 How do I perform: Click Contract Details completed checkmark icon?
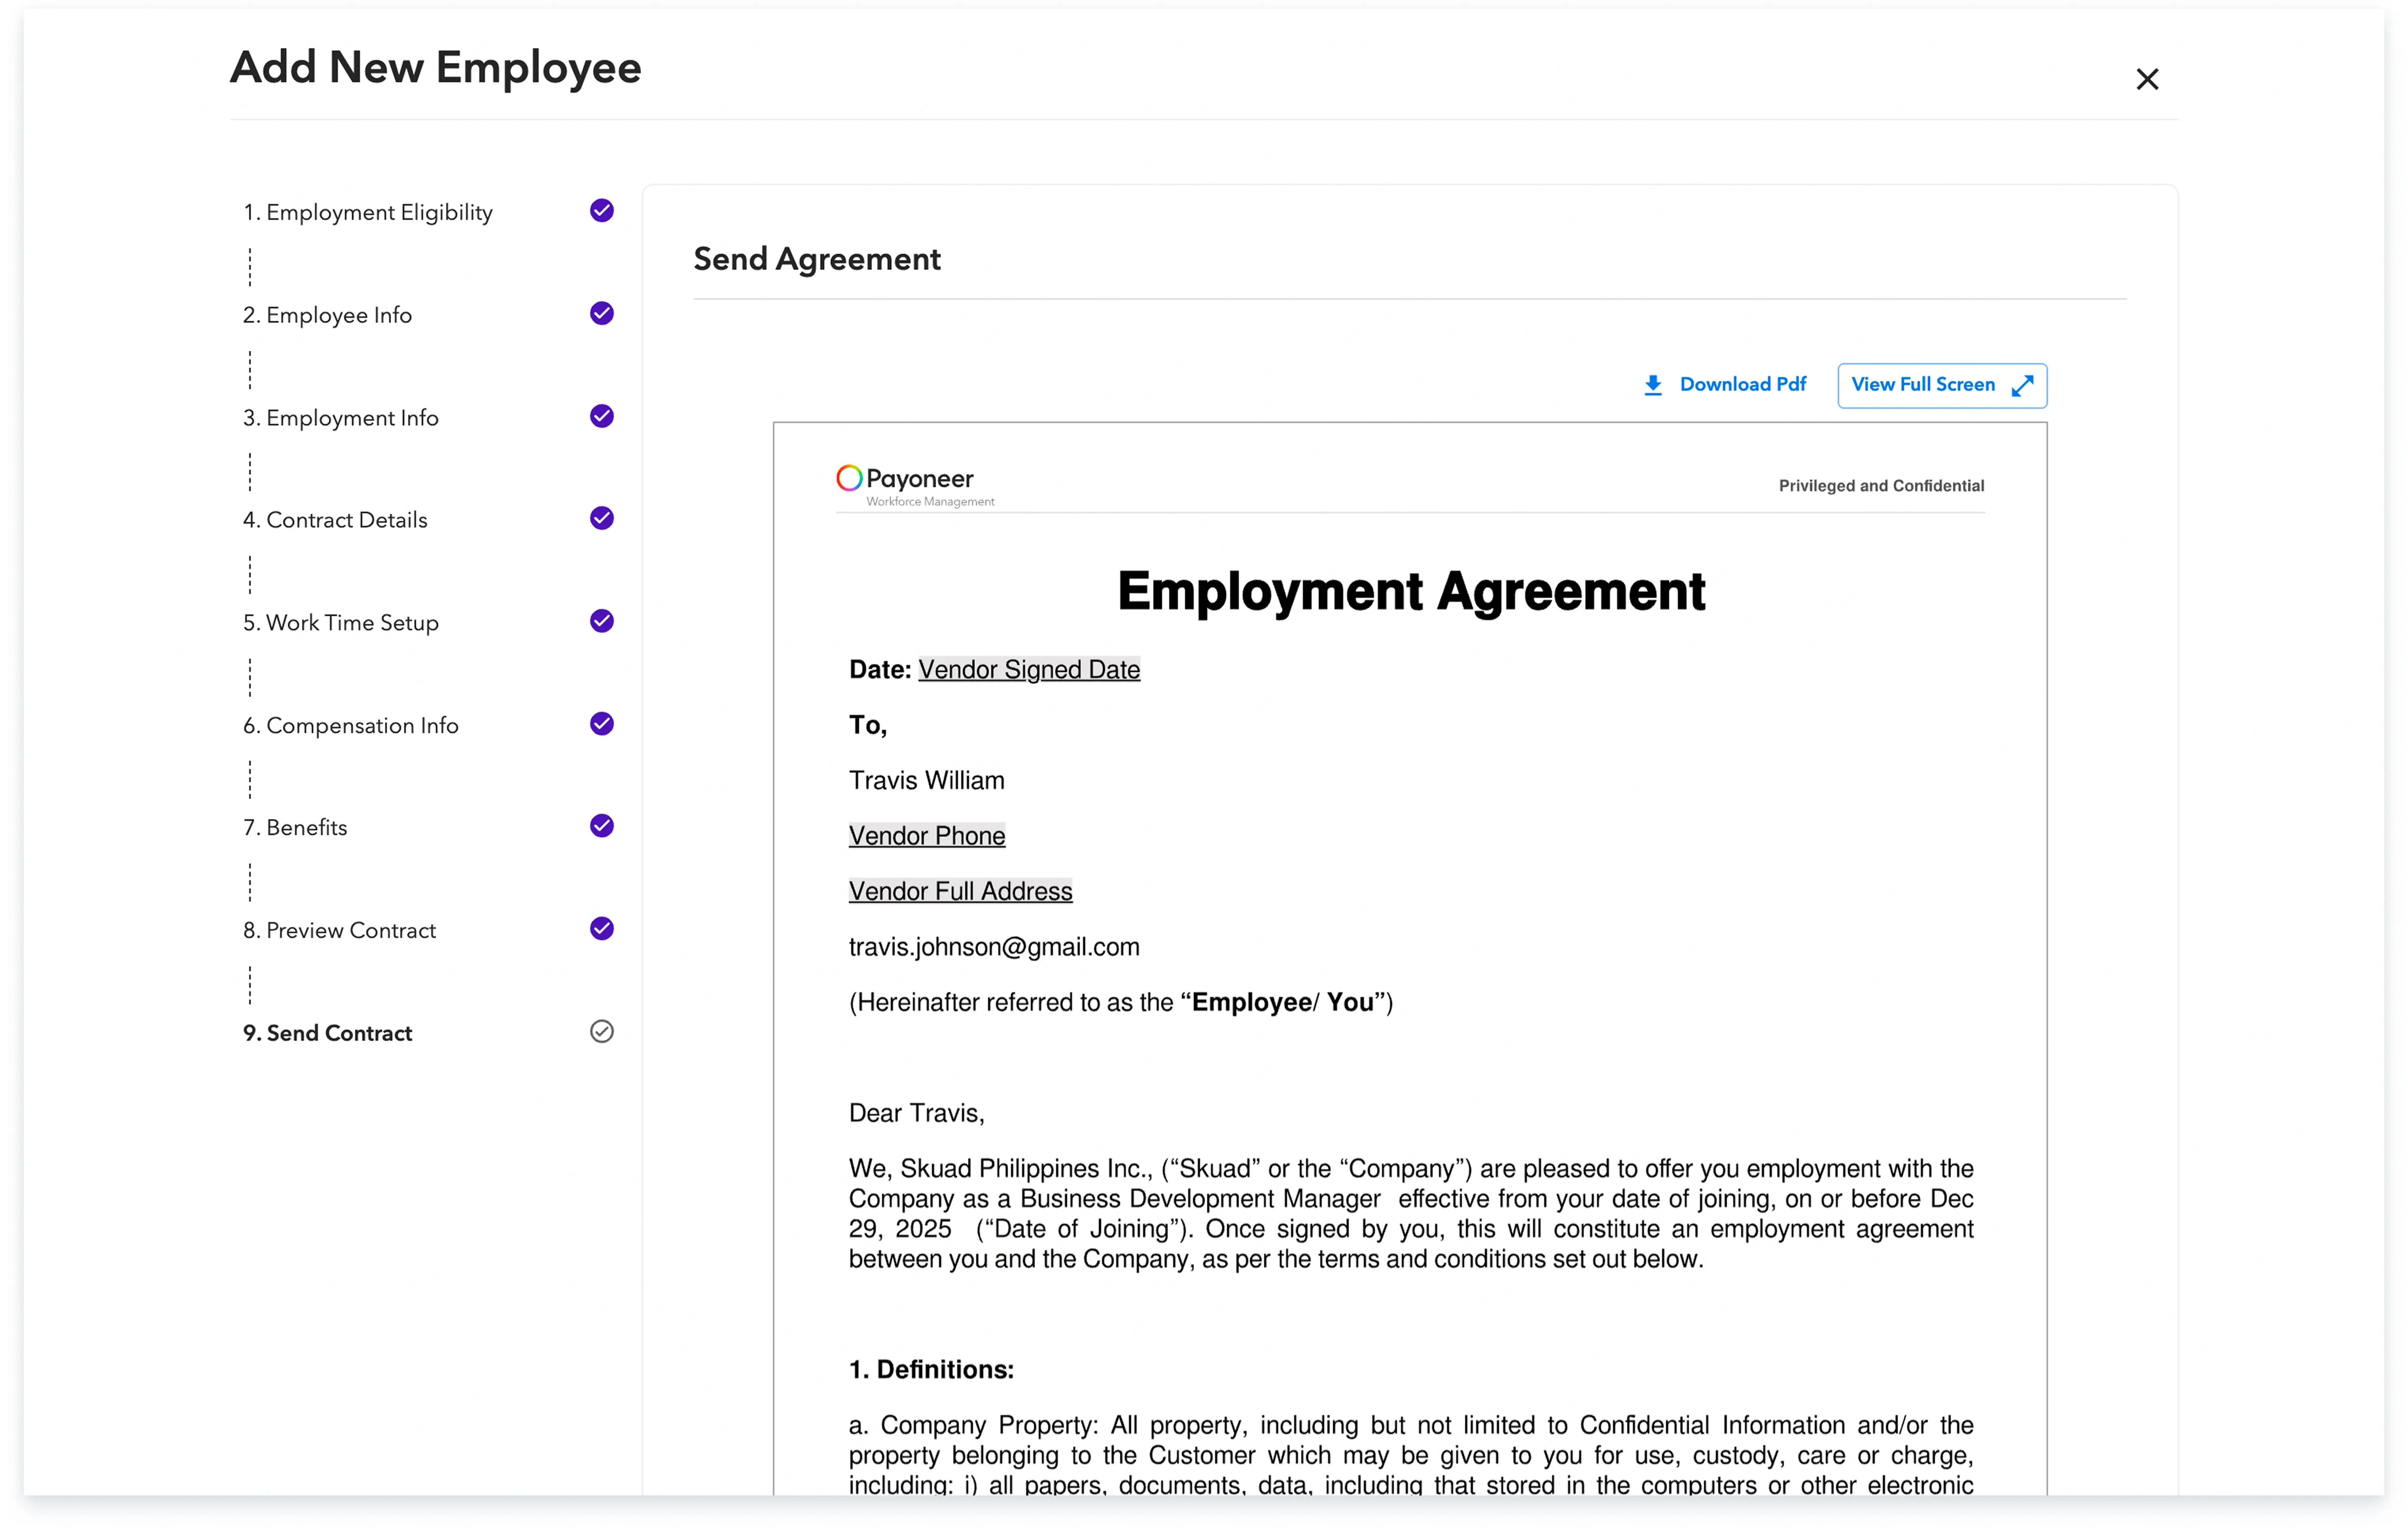click(x=601, y=518)
